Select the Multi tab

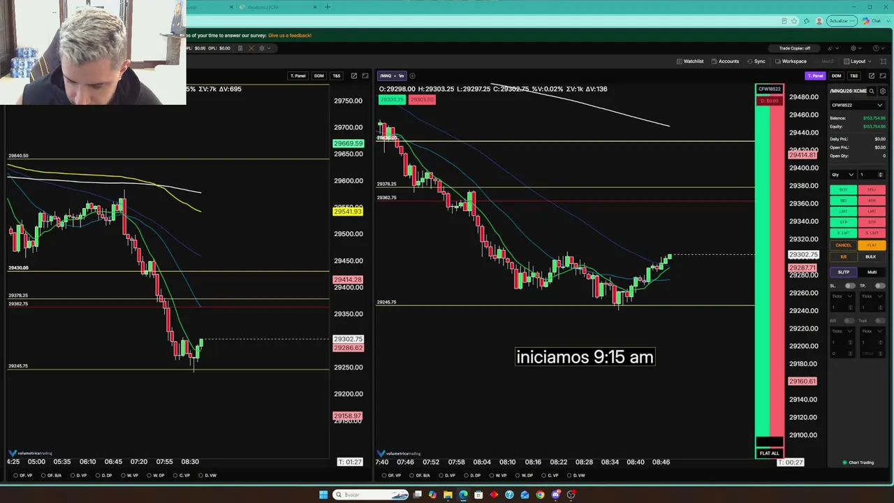pyautogui.click(x=872, y=272)
